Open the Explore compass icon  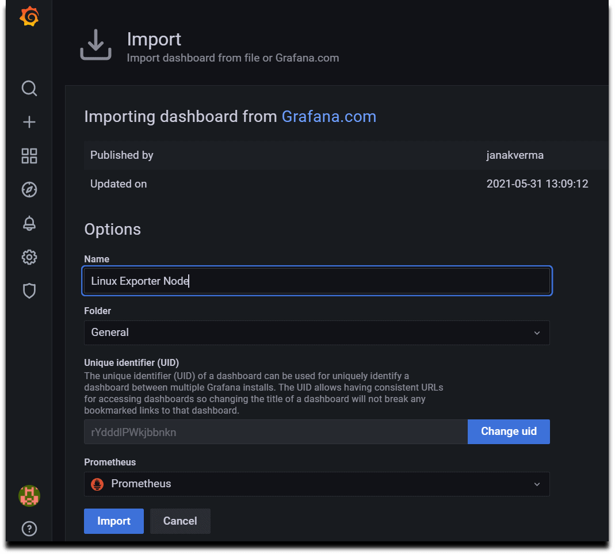click(x=29, y=190)
